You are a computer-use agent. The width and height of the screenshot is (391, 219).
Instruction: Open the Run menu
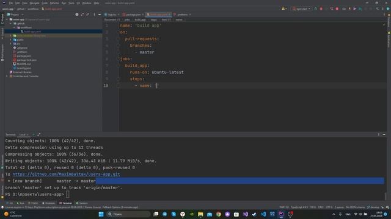pos(64,3)
